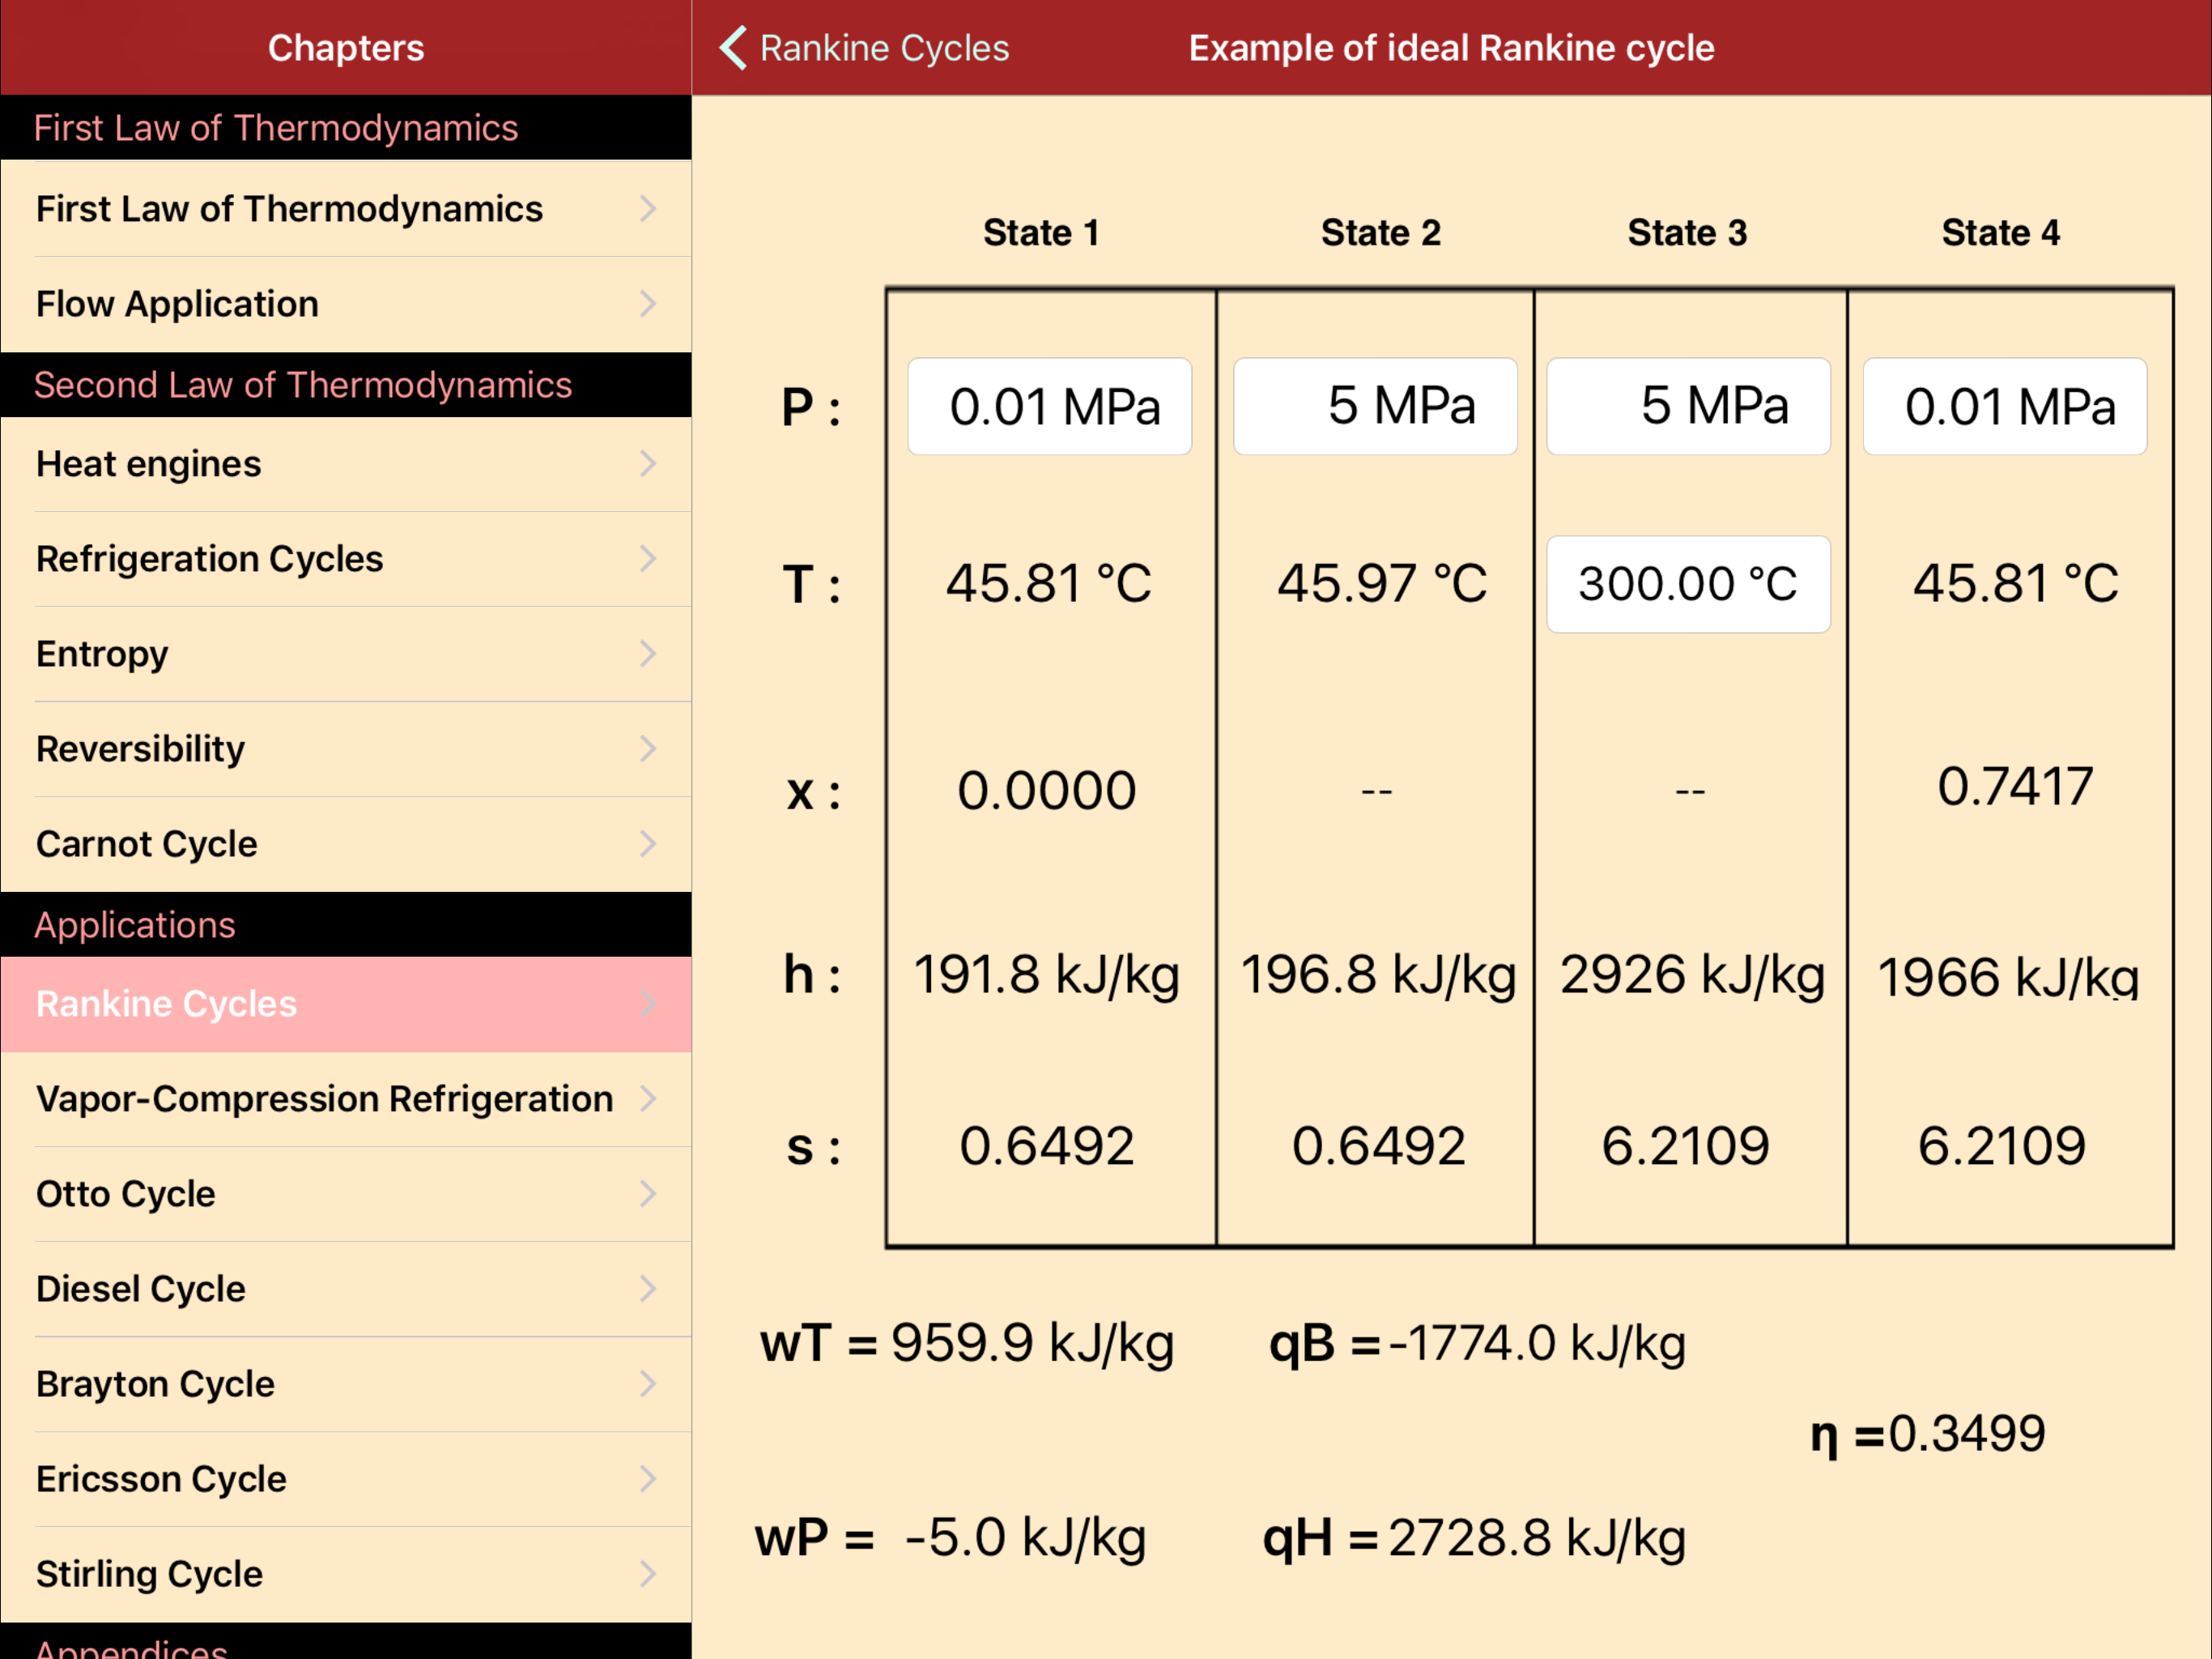Click chevron arrow on Entropy row
The height and width of the screenshot is (1659, 2212).
(x=648, y=654)
